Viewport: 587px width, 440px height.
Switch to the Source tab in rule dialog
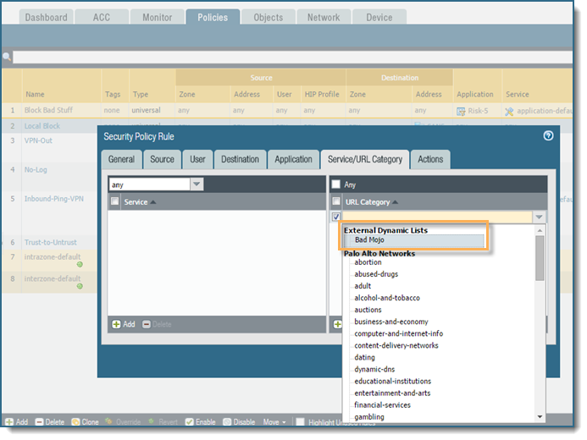tap(162, 160)
